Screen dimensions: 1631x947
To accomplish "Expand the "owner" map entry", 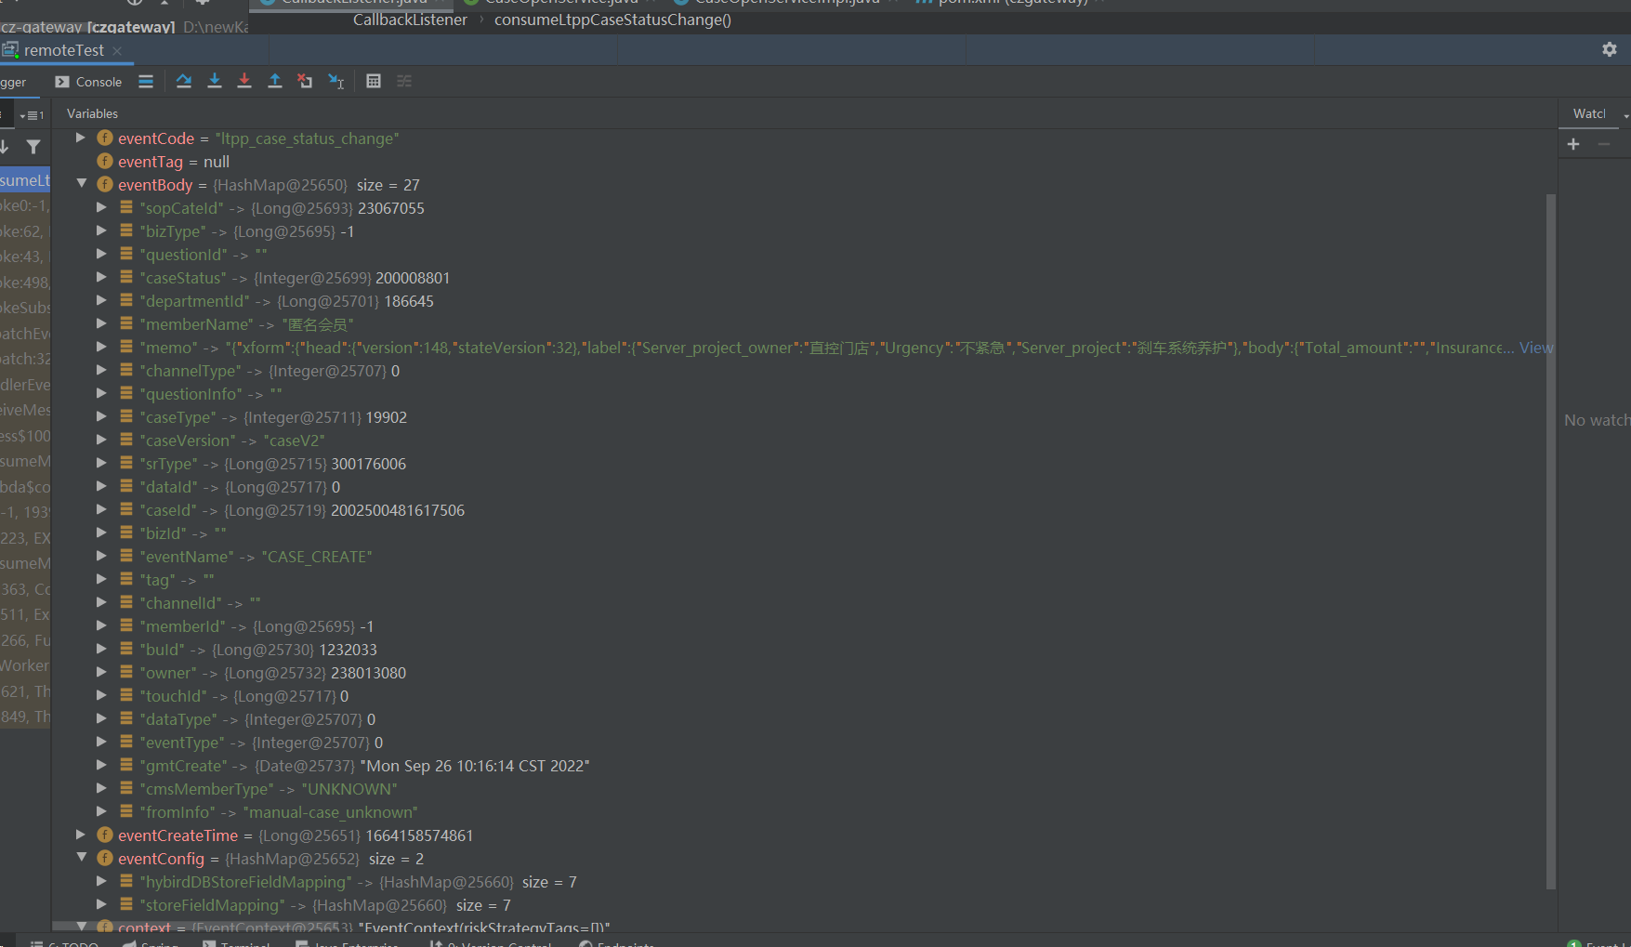I will [x=102, y=672].
